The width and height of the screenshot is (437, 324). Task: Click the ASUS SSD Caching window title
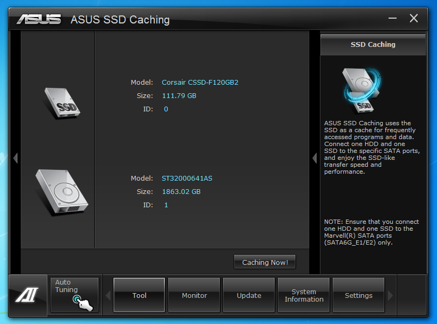120,20
